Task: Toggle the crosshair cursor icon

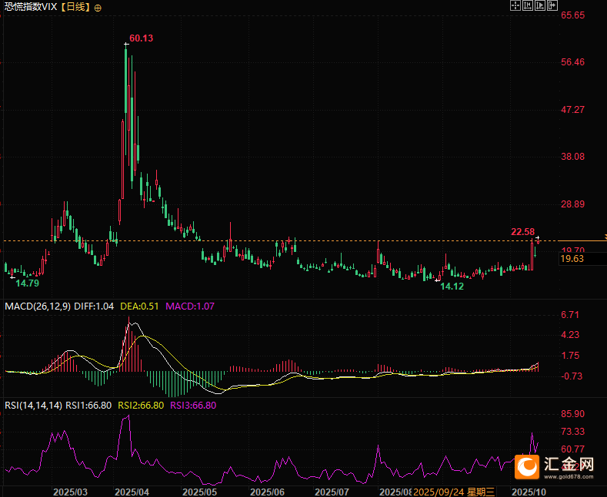Action: coord(515,5)
